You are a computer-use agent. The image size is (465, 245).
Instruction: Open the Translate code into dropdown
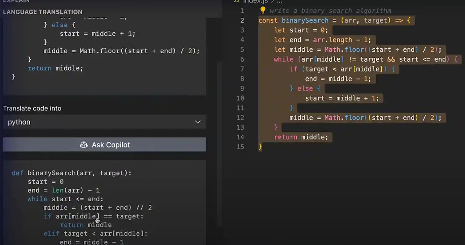pyautogui.click(x=104, y=122)
